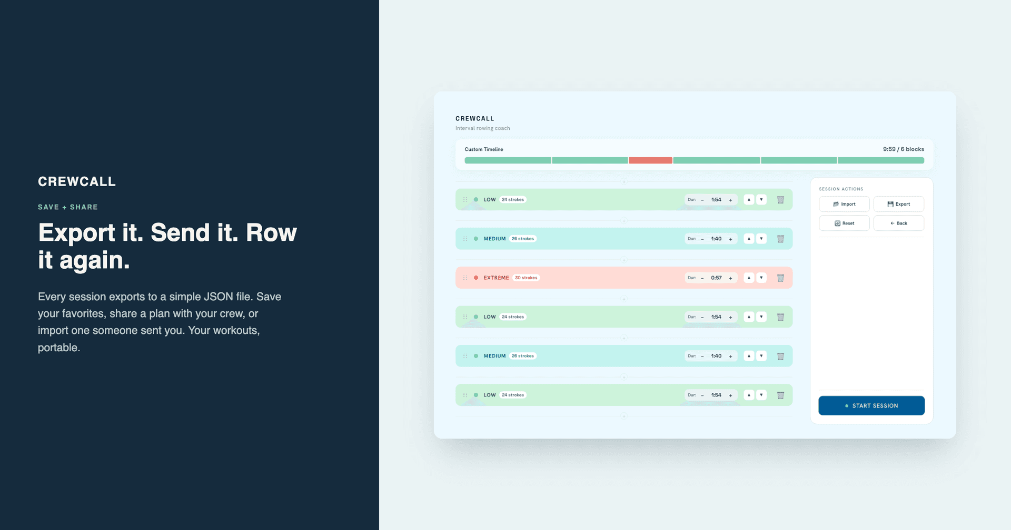Move the last MEDIUM block up

(x=749, y=356)
